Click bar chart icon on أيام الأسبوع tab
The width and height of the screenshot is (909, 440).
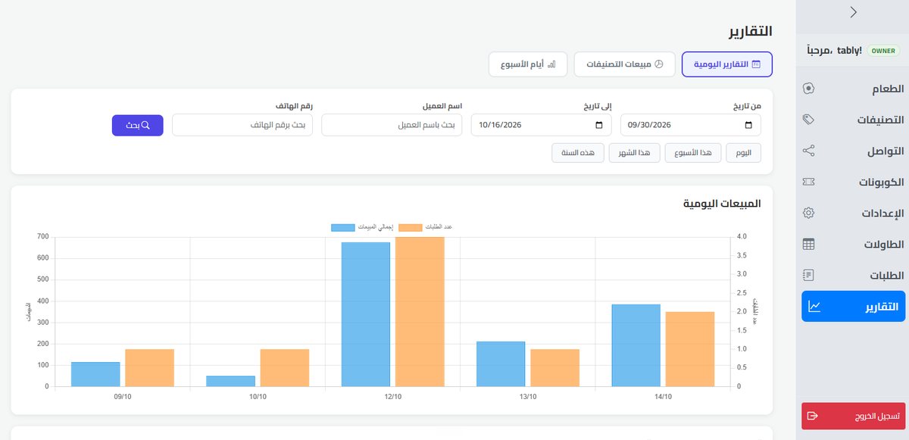pyautogui.click(x=551, y=64)
